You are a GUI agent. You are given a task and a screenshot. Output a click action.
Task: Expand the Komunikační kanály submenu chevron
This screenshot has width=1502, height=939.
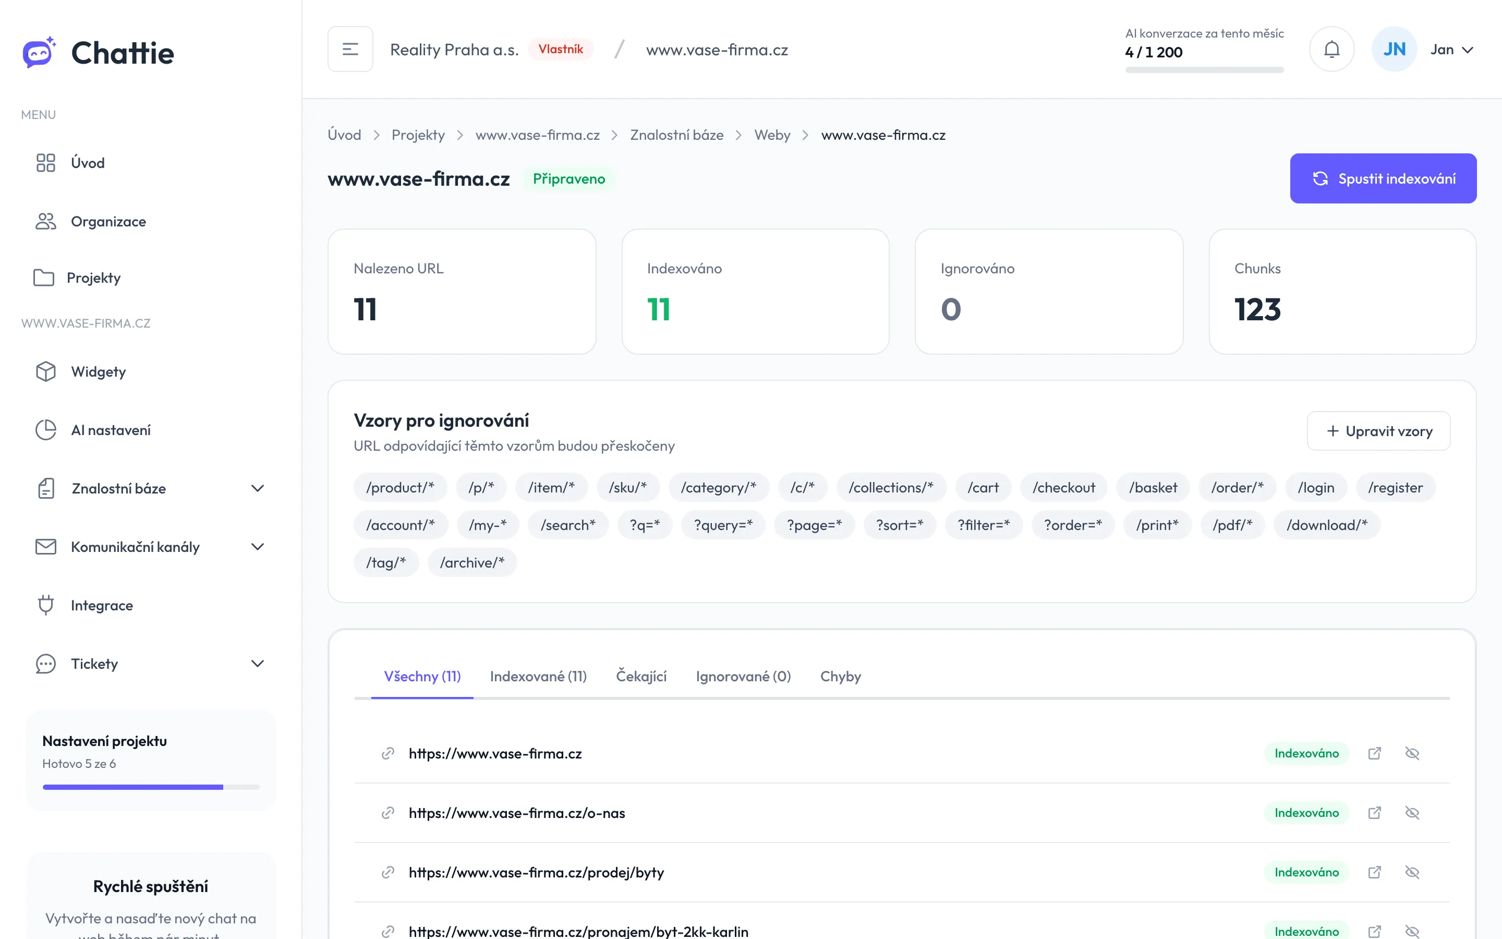pyautogui.click(x=258, y=547)
